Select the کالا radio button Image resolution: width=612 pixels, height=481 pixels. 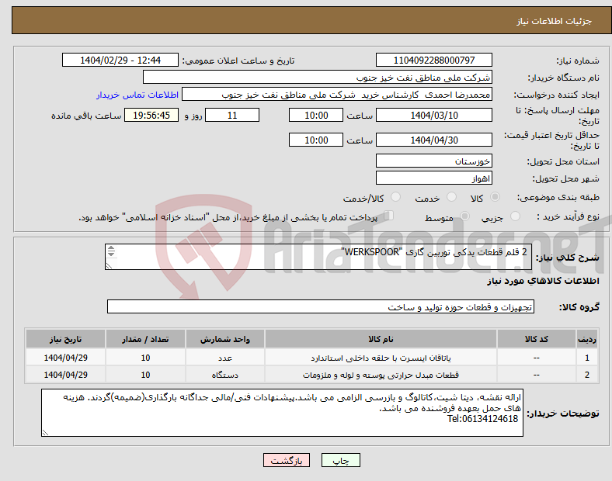pyautogui.click(x=495, y=197)
